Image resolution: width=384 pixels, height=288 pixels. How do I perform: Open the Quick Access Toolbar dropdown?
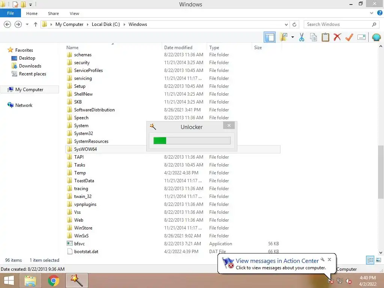[x=31, y=4]
